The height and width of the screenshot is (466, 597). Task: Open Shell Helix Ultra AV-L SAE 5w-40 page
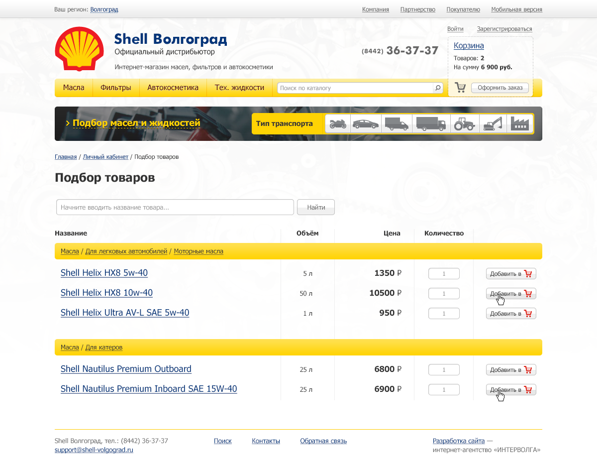pos(125,313)
